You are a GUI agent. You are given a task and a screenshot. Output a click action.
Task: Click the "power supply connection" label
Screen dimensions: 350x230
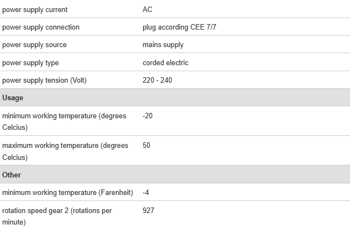(x=41, y=27)
